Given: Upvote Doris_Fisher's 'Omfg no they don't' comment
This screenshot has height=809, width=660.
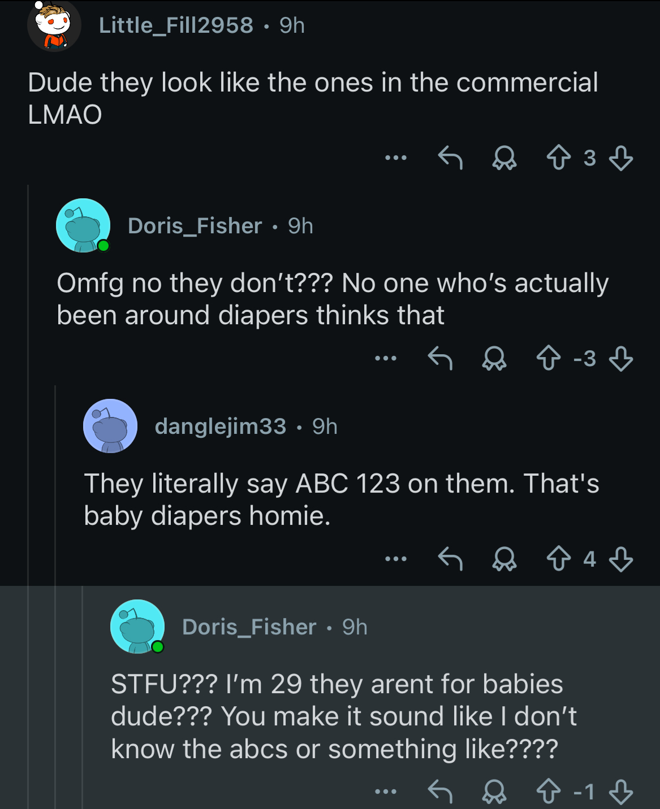Looking at the screenshot, I should [548, 358].
